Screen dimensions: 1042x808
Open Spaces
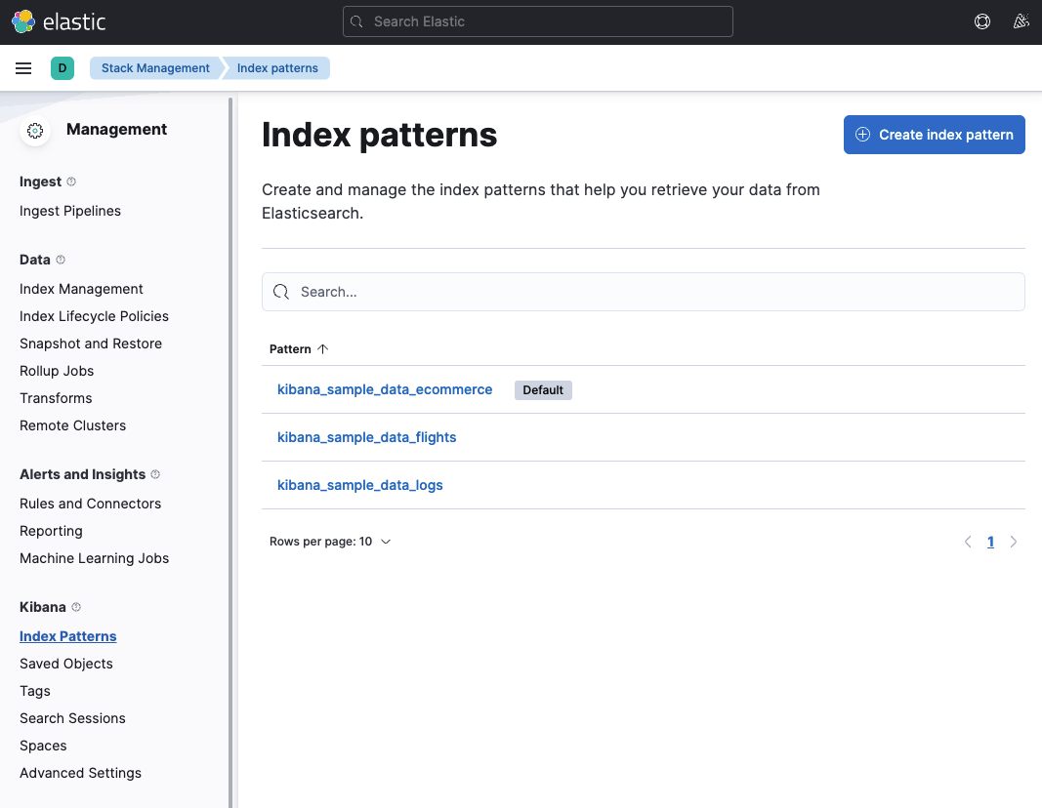point(43,746)
